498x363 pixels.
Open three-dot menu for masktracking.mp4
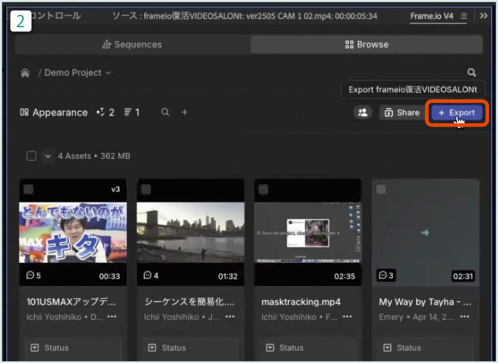point(347,316)
